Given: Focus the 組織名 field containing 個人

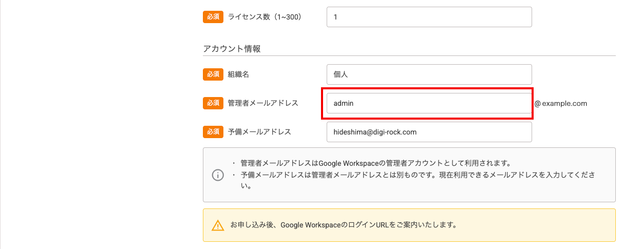Looking at the screenshot, I should click(429, 74).
